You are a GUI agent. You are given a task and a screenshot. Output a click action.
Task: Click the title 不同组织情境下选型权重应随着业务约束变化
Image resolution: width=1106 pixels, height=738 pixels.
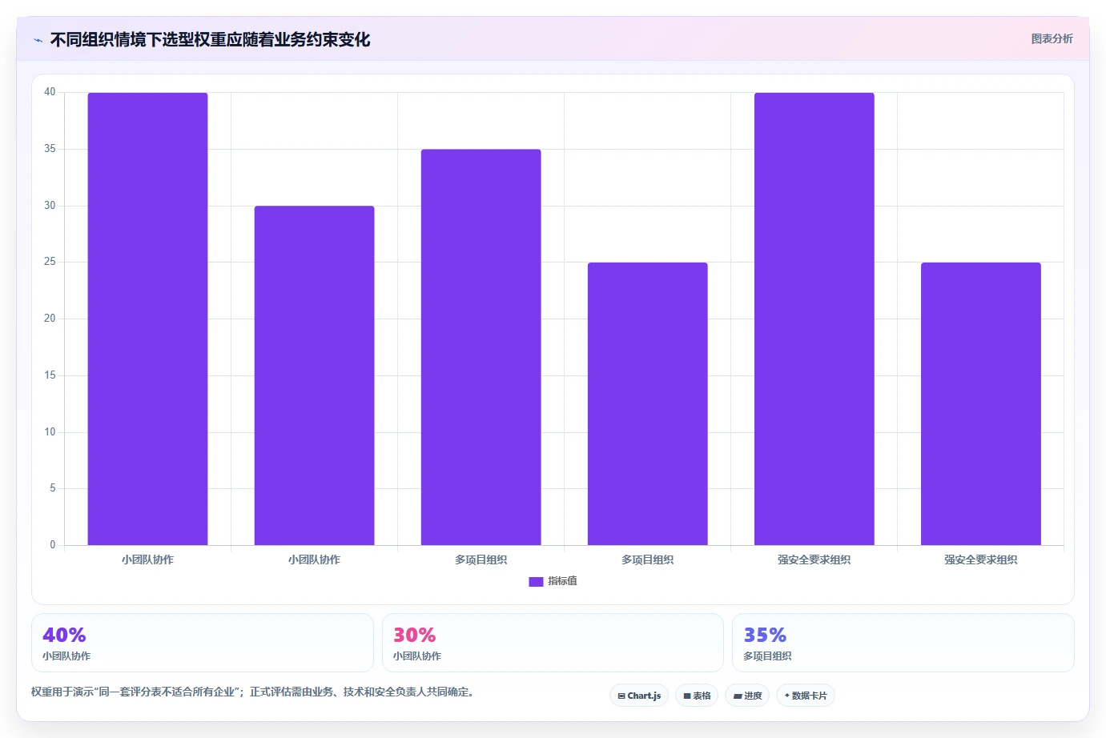coord(210,40)
